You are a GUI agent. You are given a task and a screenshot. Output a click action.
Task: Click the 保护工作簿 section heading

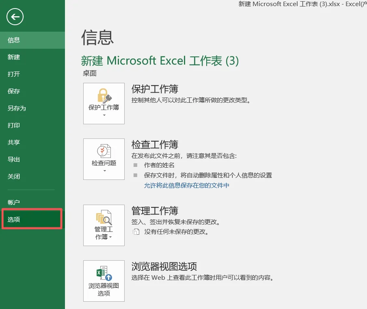pos(155,89)
